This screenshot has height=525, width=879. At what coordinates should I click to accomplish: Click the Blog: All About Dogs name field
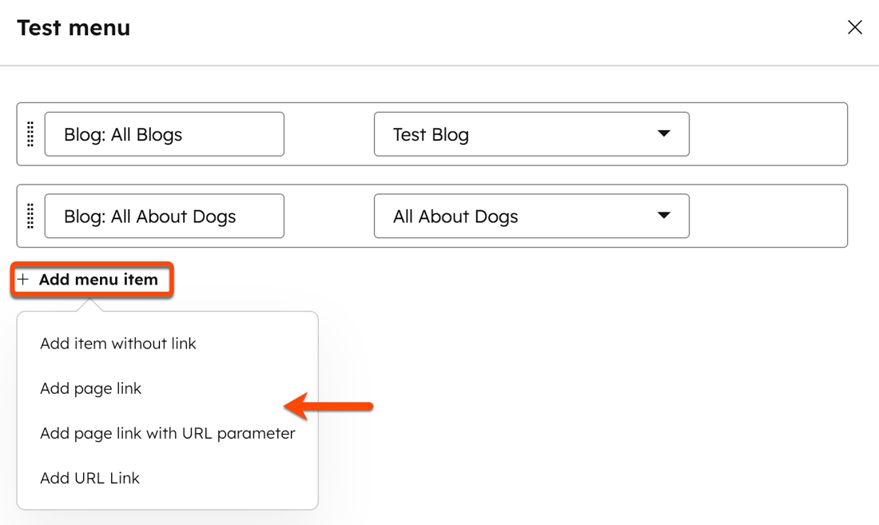[x=165, y=216]
